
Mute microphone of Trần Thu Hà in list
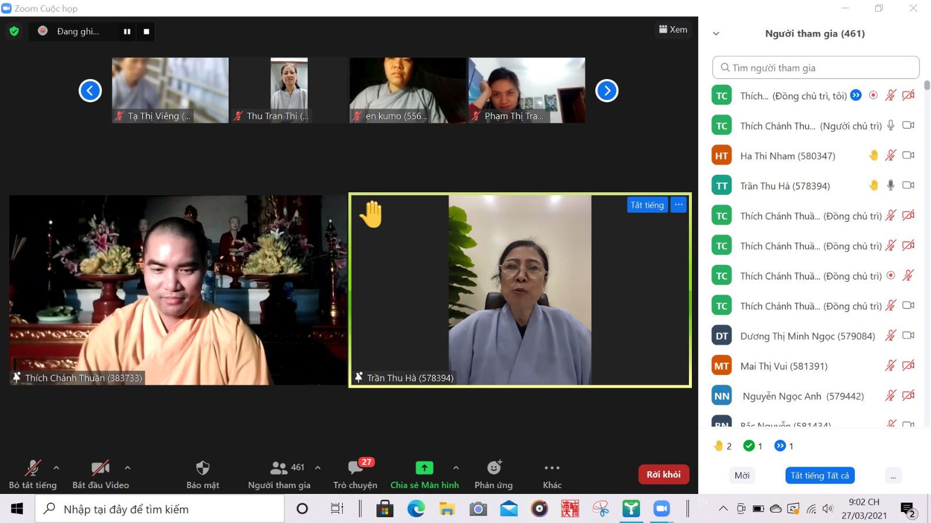click(x=891, y=185)
